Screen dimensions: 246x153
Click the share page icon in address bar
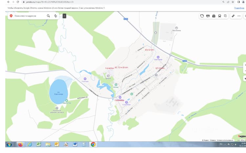(x=228, y=2)
